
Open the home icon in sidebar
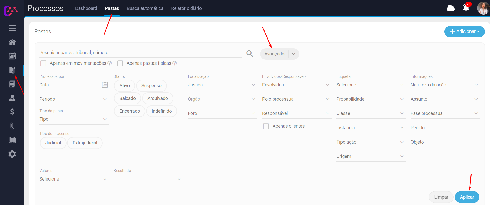(12, 42)
